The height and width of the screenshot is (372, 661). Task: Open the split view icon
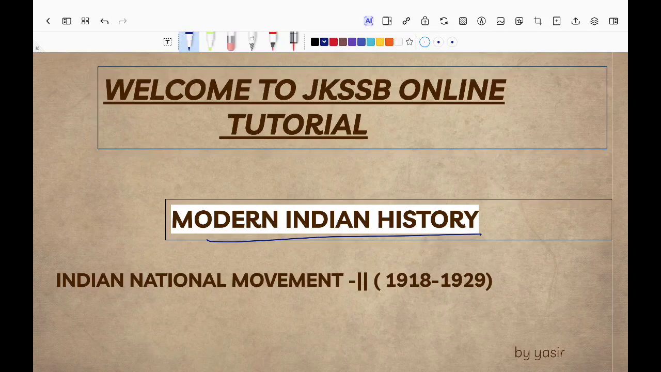(x=387, y=21)
